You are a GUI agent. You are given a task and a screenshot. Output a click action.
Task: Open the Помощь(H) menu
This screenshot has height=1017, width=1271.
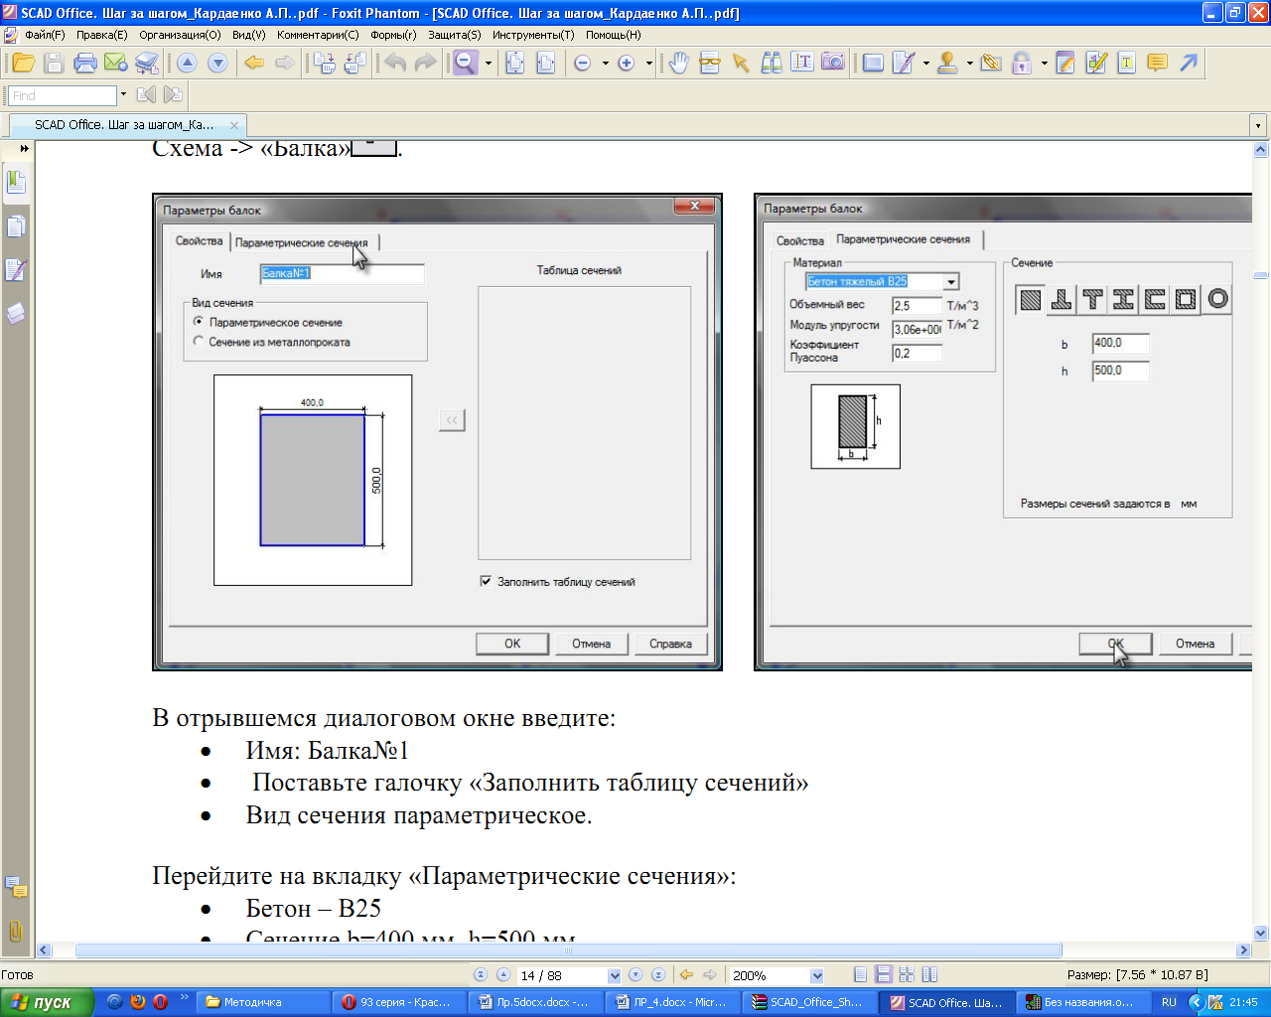[x=613, y=35]
